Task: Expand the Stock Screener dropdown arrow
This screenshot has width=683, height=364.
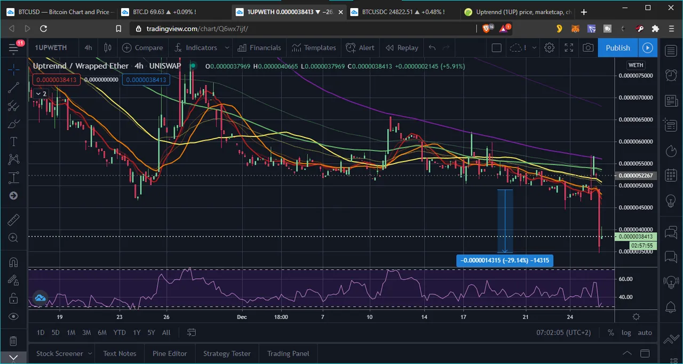Action: 90,353
